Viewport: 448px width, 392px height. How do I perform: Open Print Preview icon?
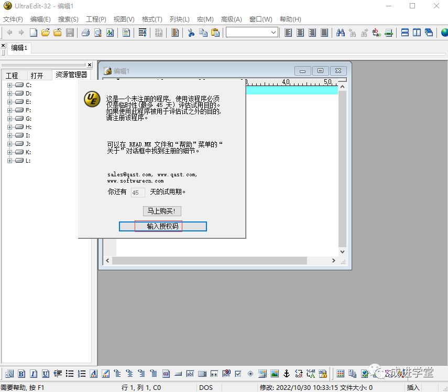tap(98, 33)
